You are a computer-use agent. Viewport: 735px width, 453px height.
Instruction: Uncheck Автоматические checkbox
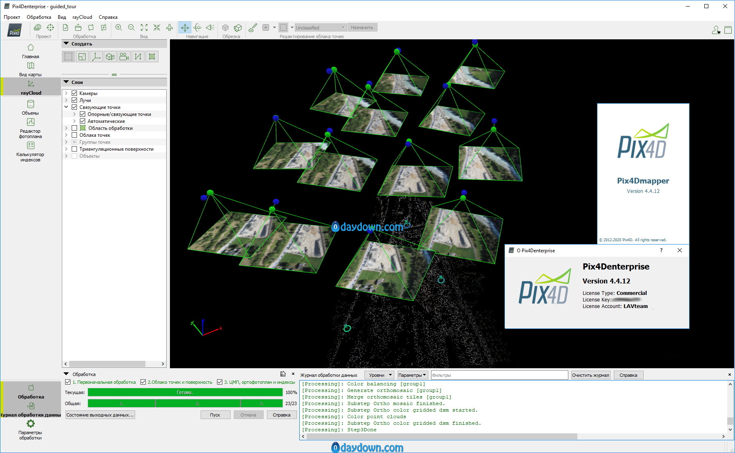82,121
